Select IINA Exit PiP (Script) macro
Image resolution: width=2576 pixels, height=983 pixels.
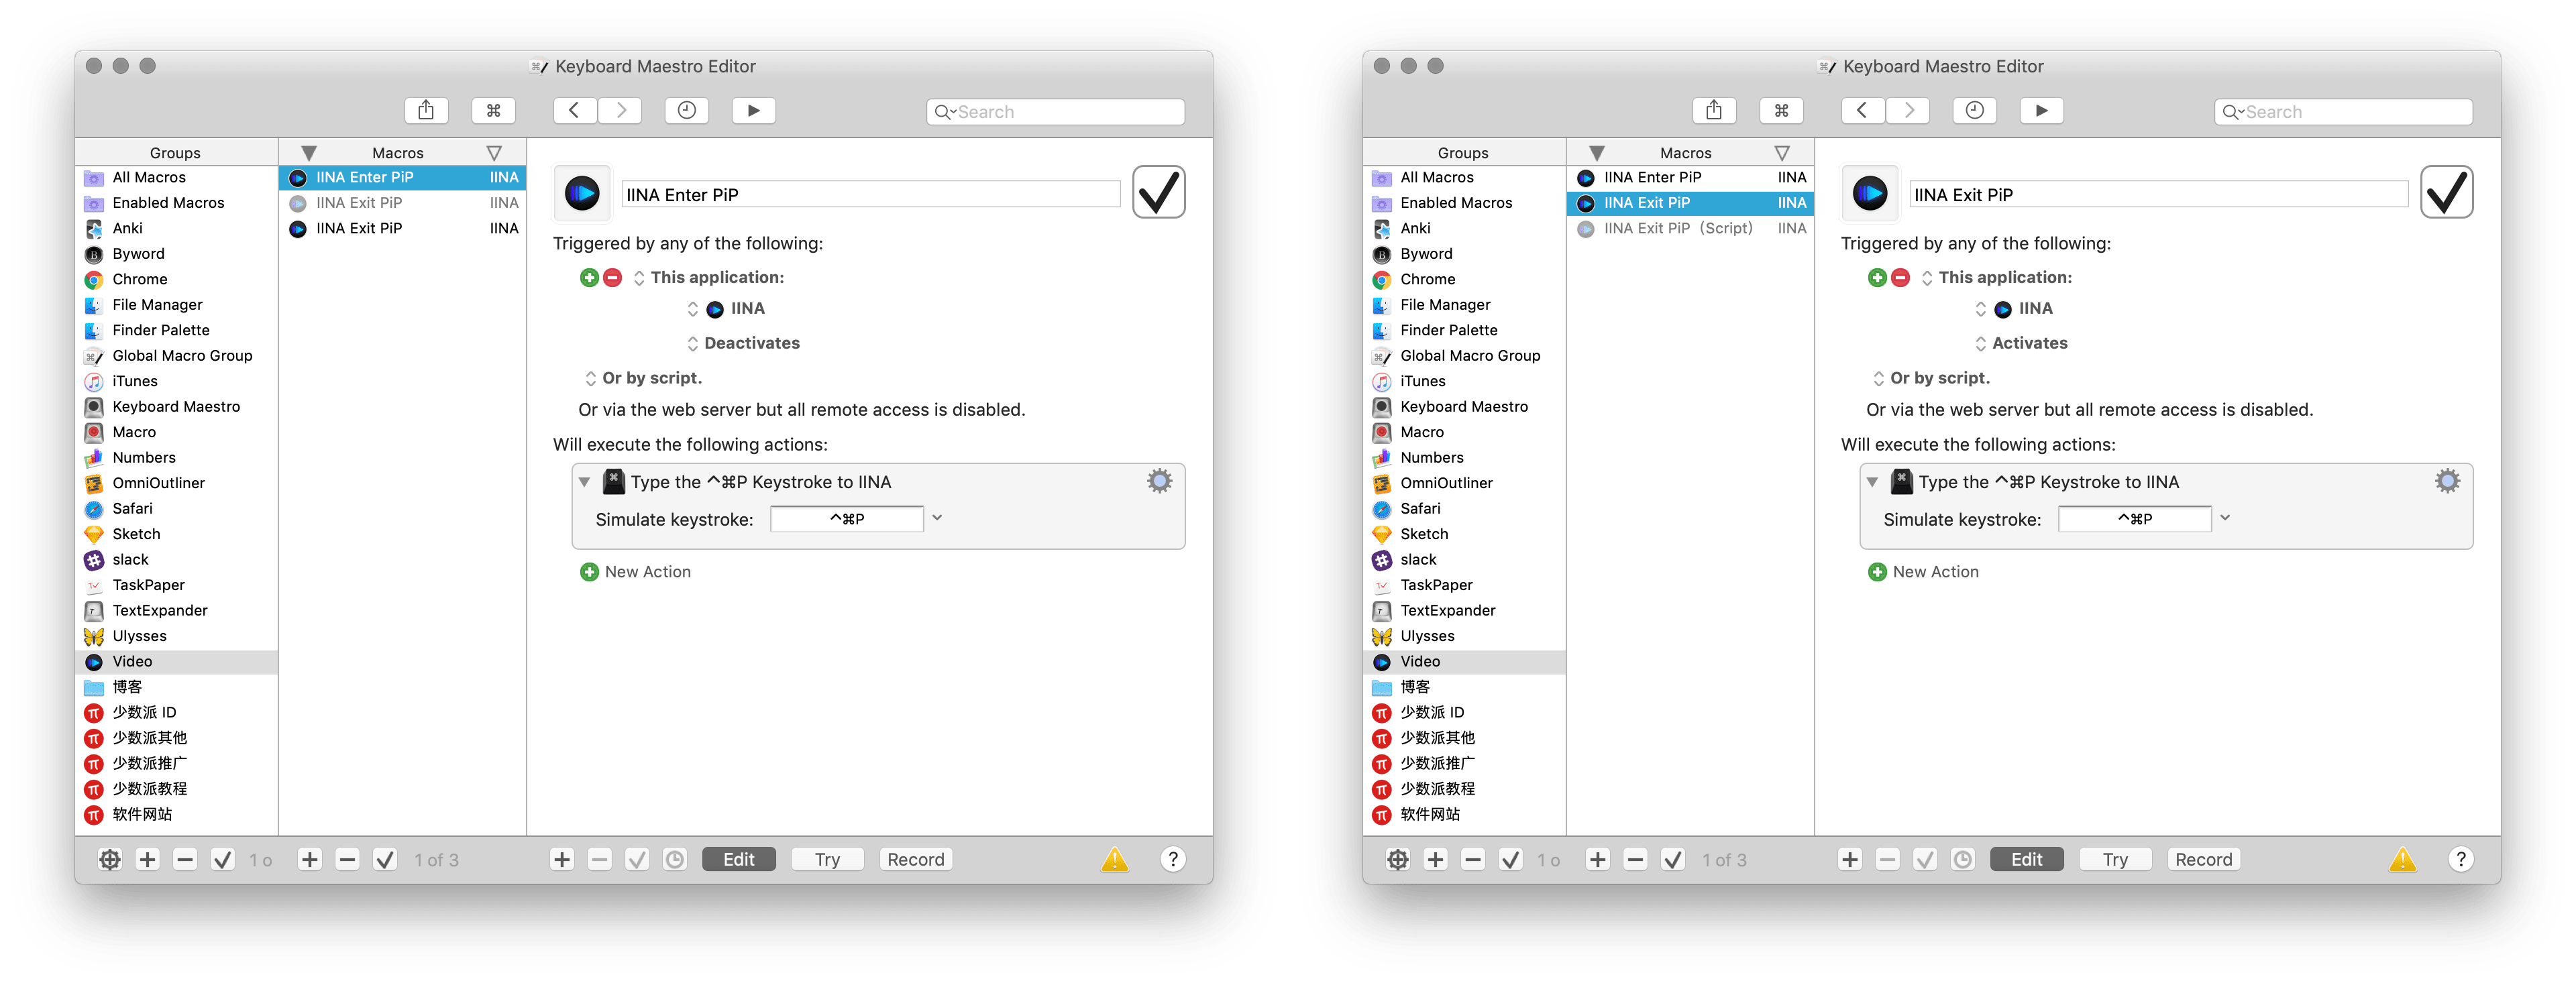(x=1677, y=229)
